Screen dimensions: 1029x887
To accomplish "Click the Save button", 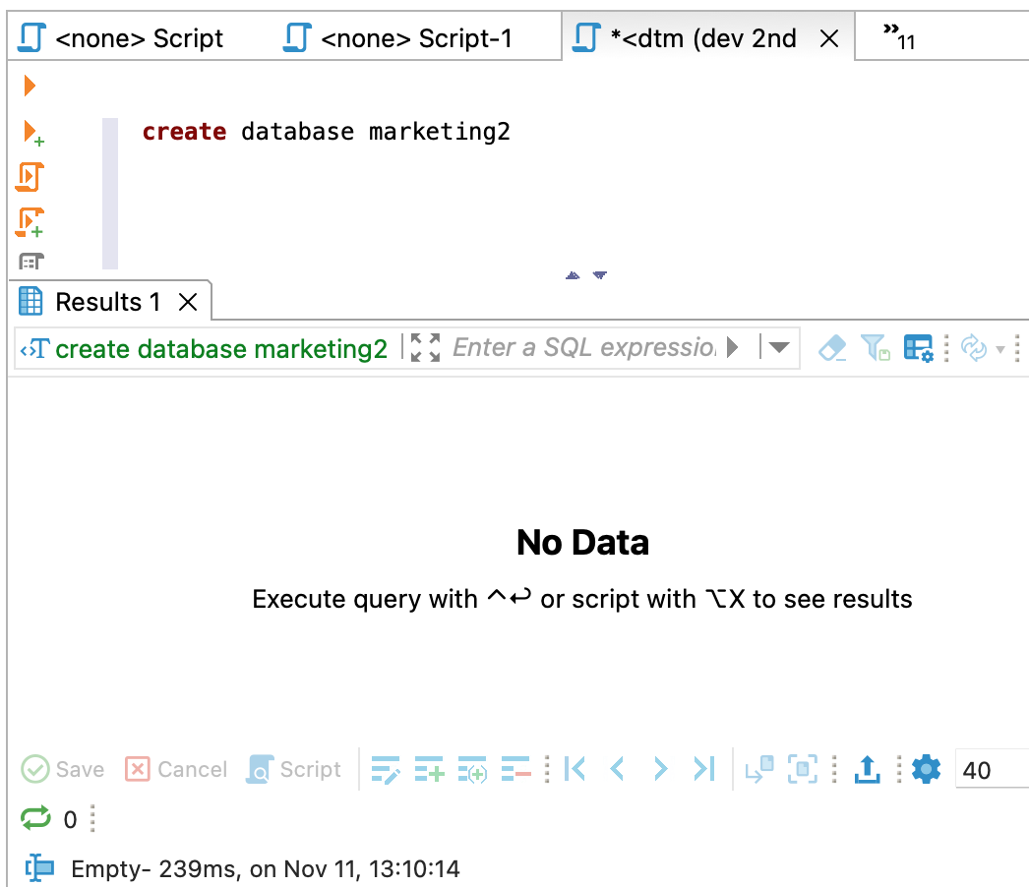I will (63, 769).
